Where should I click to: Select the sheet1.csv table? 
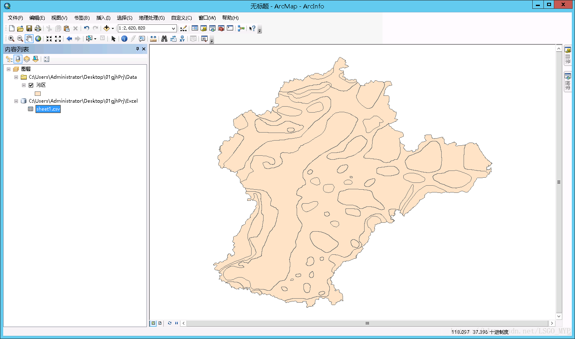point(48,109)
